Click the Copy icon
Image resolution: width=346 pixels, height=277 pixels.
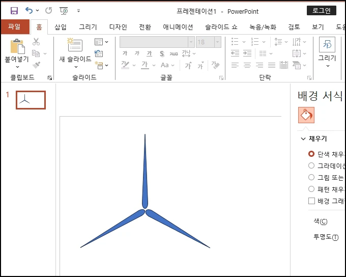point(36,53)
